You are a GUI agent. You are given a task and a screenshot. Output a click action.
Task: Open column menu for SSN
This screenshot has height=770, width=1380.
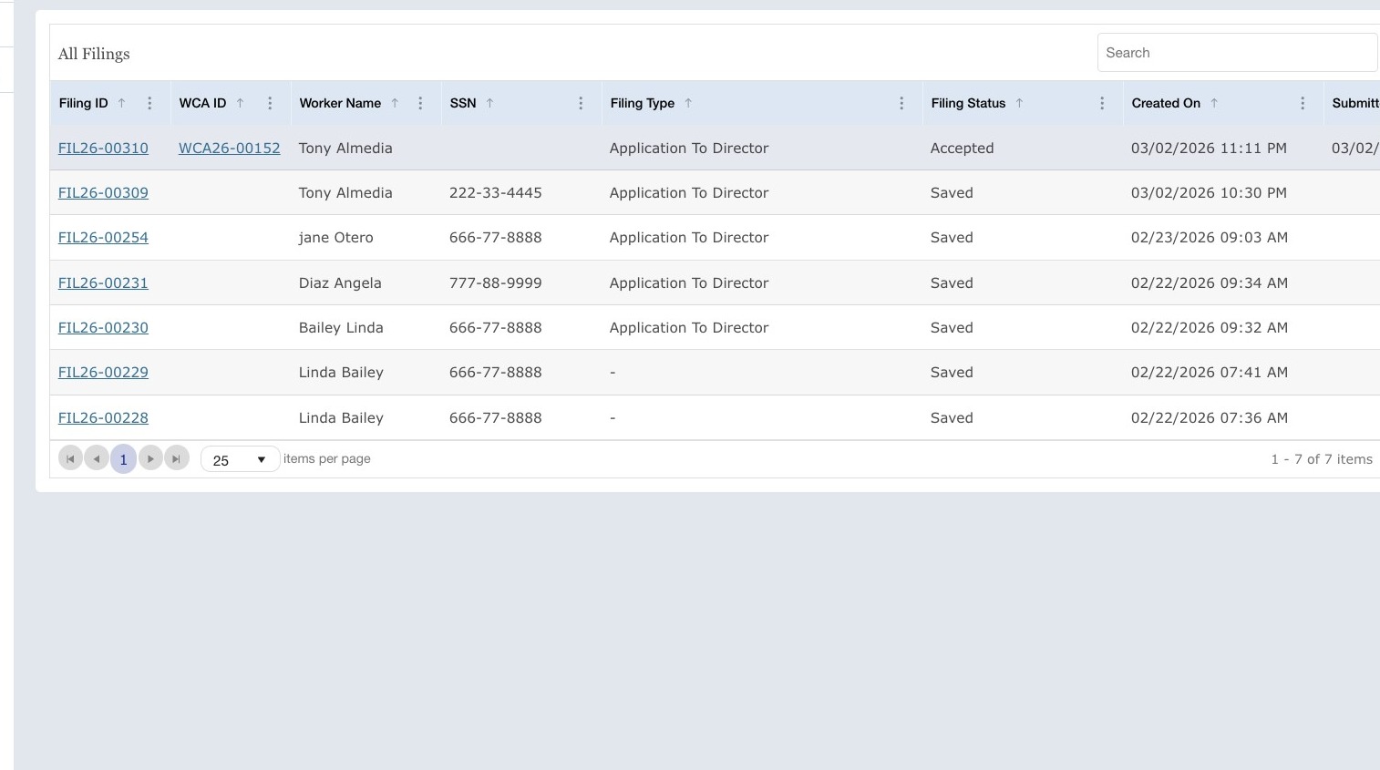point(581,104)
